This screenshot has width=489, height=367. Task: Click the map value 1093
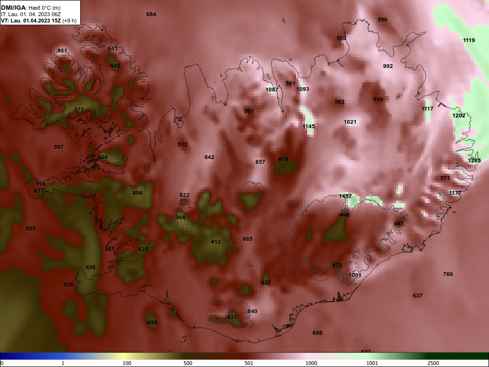303,89
